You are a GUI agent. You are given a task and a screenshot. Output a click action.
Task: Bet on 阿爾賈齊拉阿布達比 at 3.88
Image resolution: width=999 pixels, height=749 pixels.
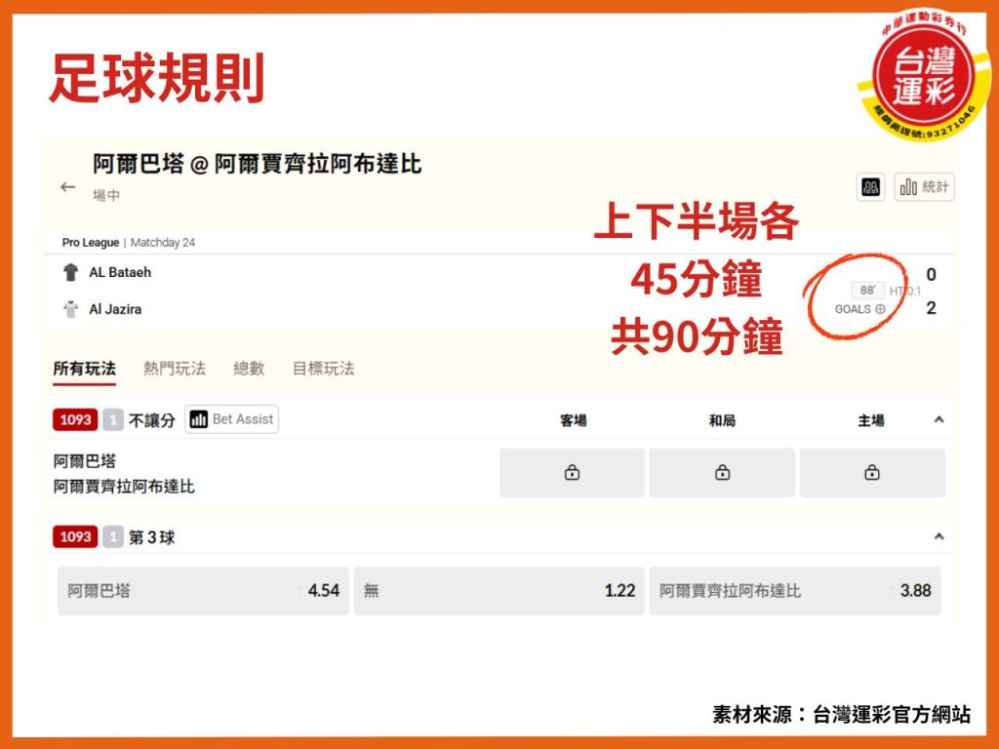click(x=795, y=591)
